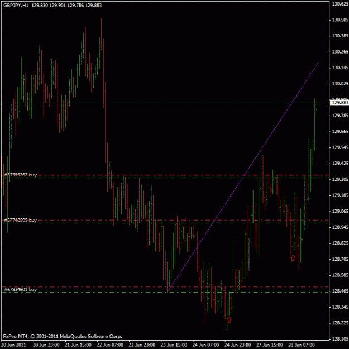Click the 24 Jun 23:00 time label
Viewport: 349px width, 349px height.
(238, 345)
